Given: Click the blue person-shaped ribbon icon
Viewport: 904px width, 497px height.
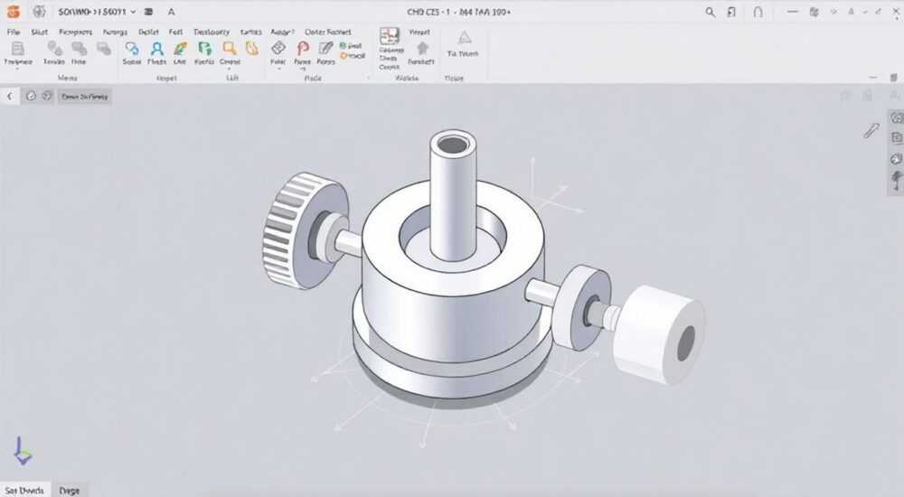Looking at the screenshot, I should click(156, 49).
